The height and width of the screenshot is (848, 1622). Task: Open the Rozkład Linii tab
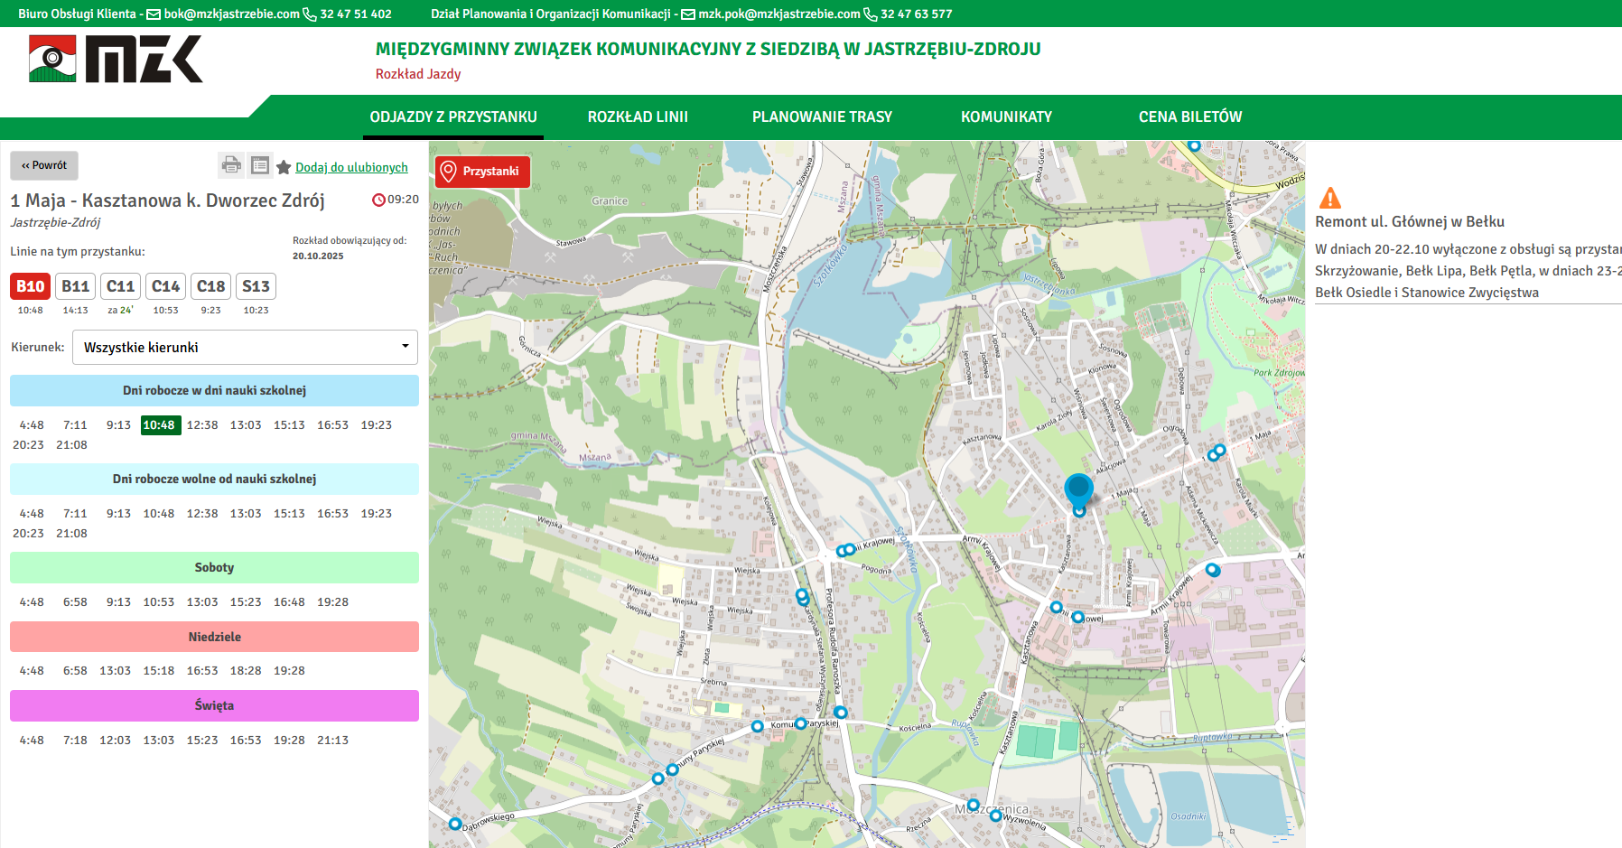point(638,116)
